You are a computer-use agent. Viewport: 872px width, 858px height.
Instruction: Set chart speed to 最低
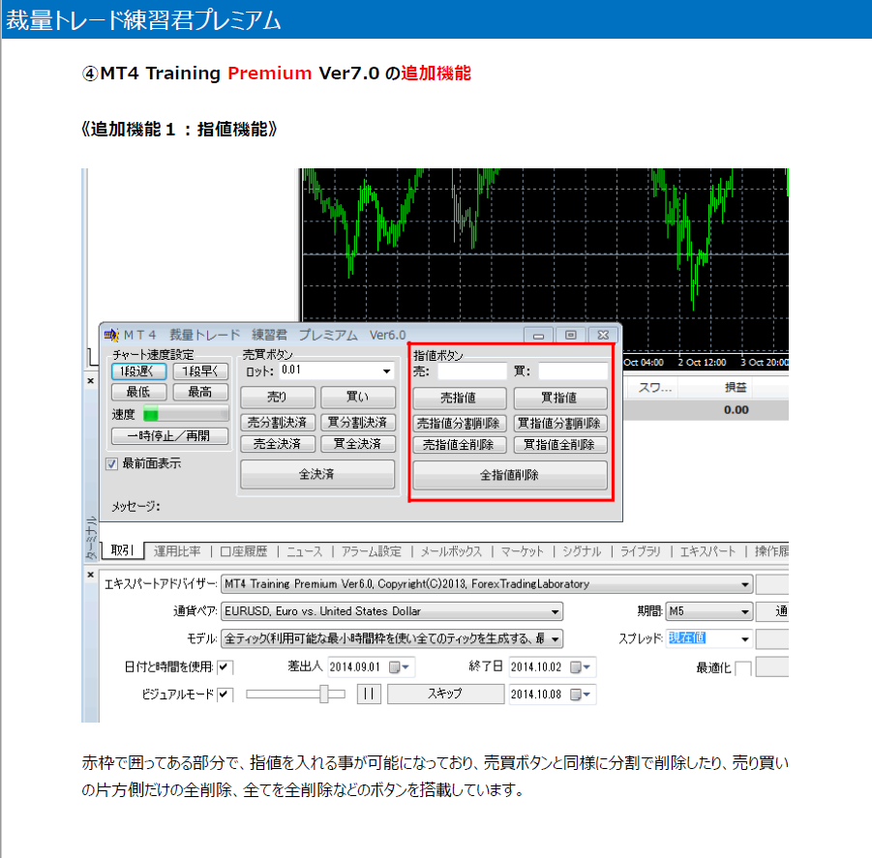coord(139,393)
